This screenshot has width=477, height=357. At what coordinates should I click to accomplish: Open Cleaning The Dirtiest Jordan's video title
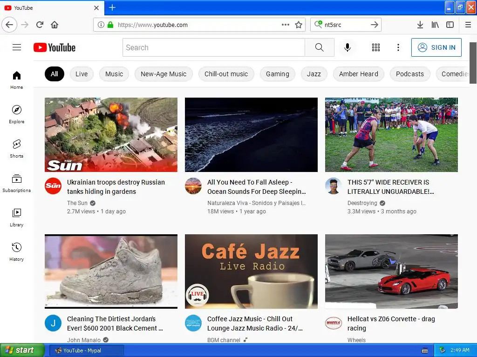pyautogui.click(x=115, y=324)
